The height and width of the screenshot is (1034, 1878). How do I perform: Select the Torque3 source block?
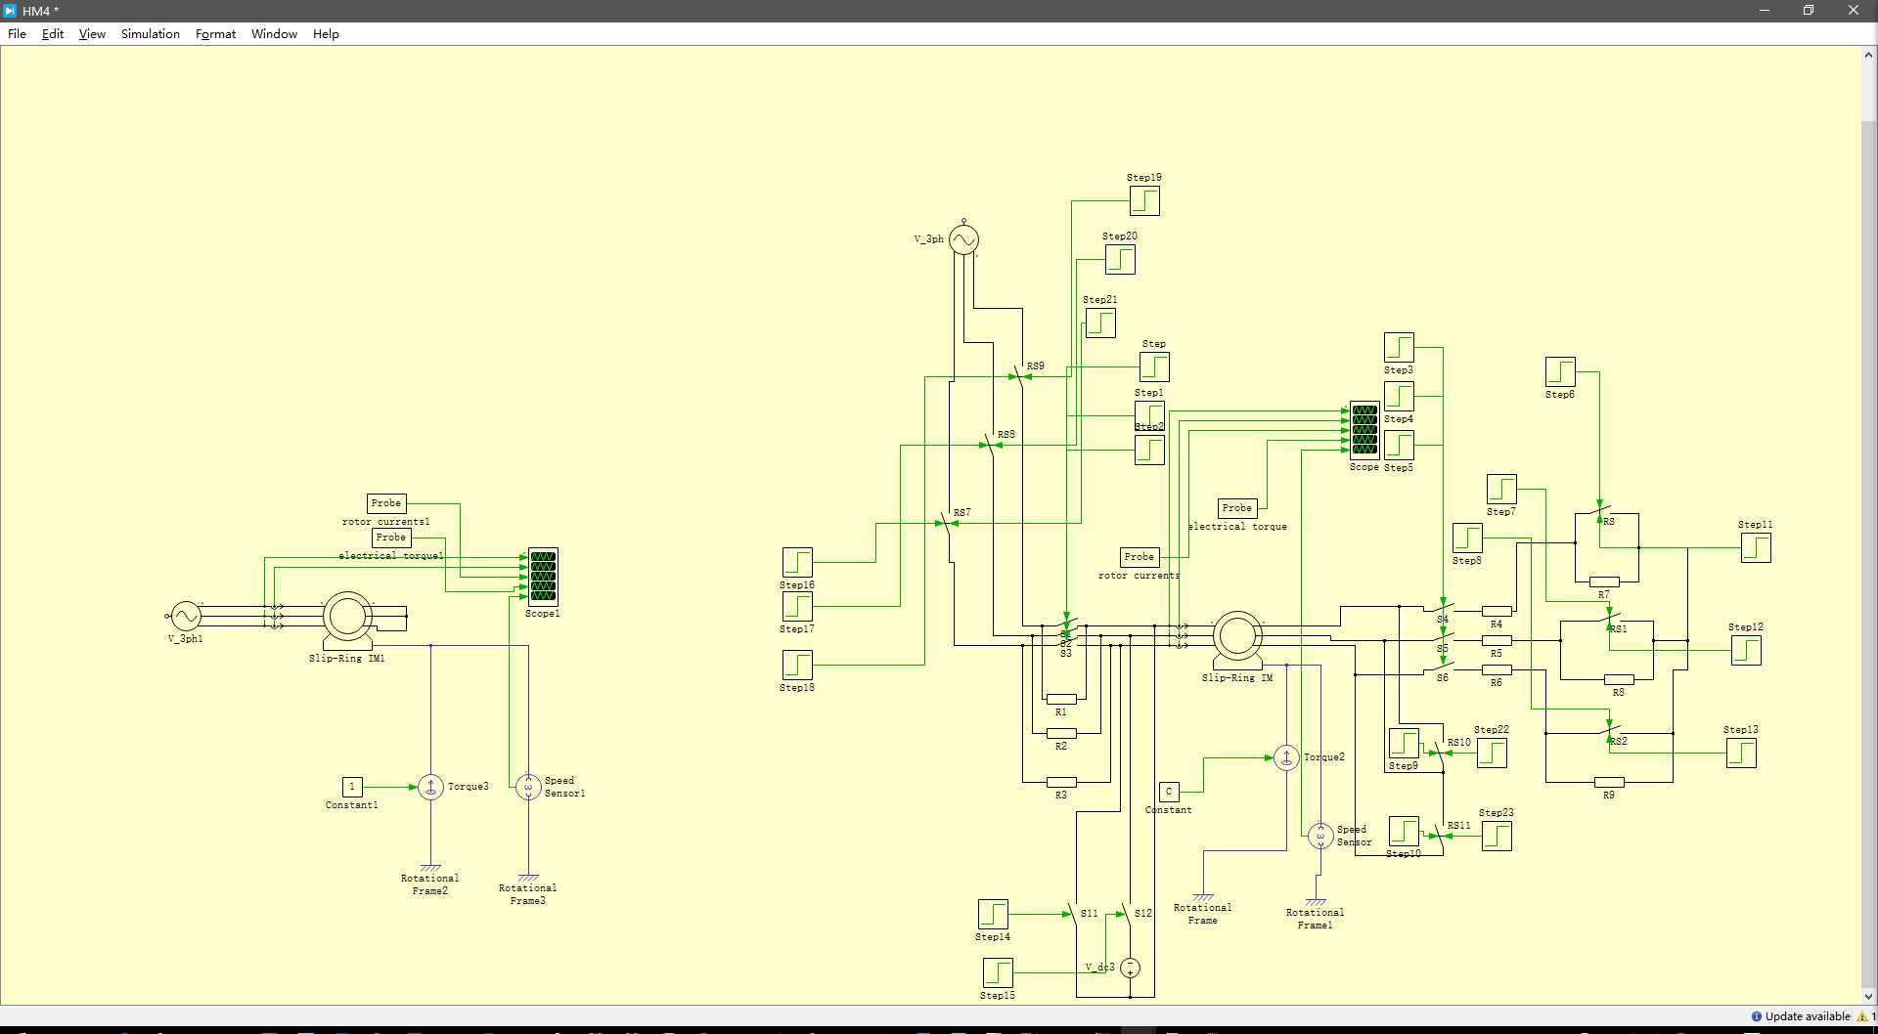(430, 787)
